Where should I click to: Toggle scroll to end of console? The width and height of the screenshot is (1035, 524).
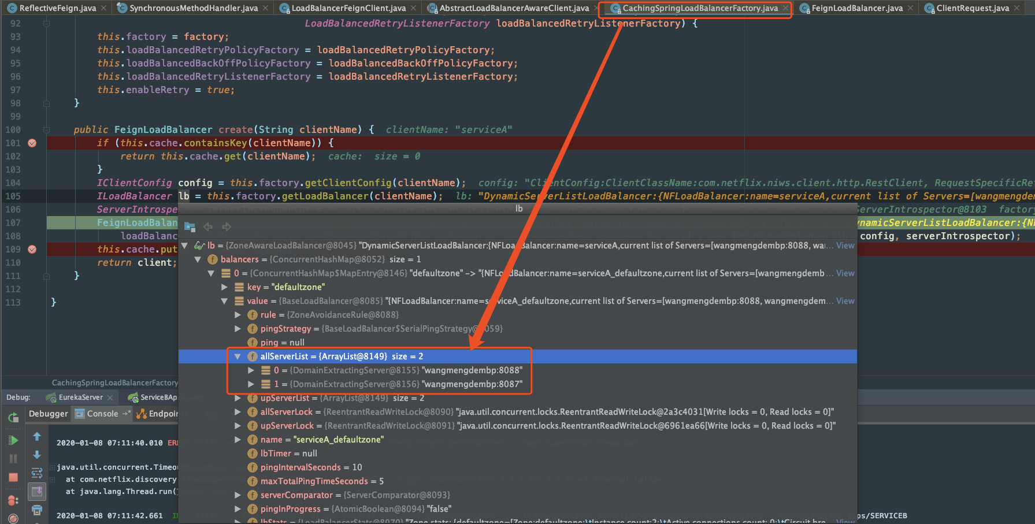(x=37, y=492)
